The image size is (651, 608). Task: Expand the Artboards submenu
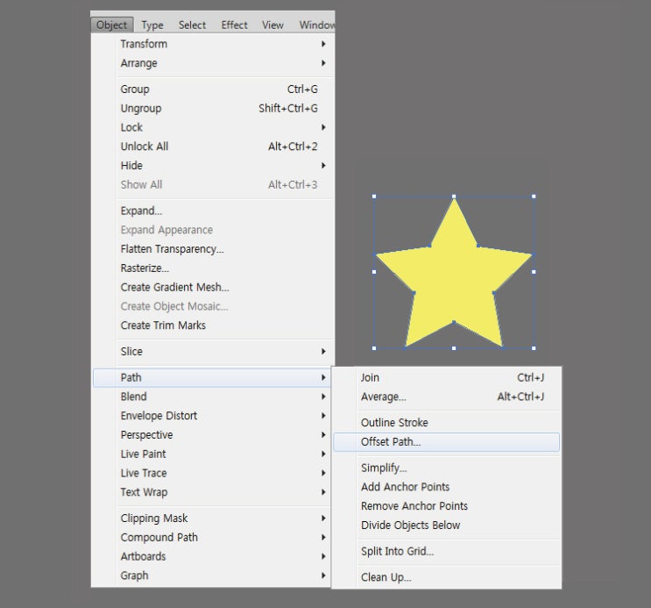coord(212,556)
